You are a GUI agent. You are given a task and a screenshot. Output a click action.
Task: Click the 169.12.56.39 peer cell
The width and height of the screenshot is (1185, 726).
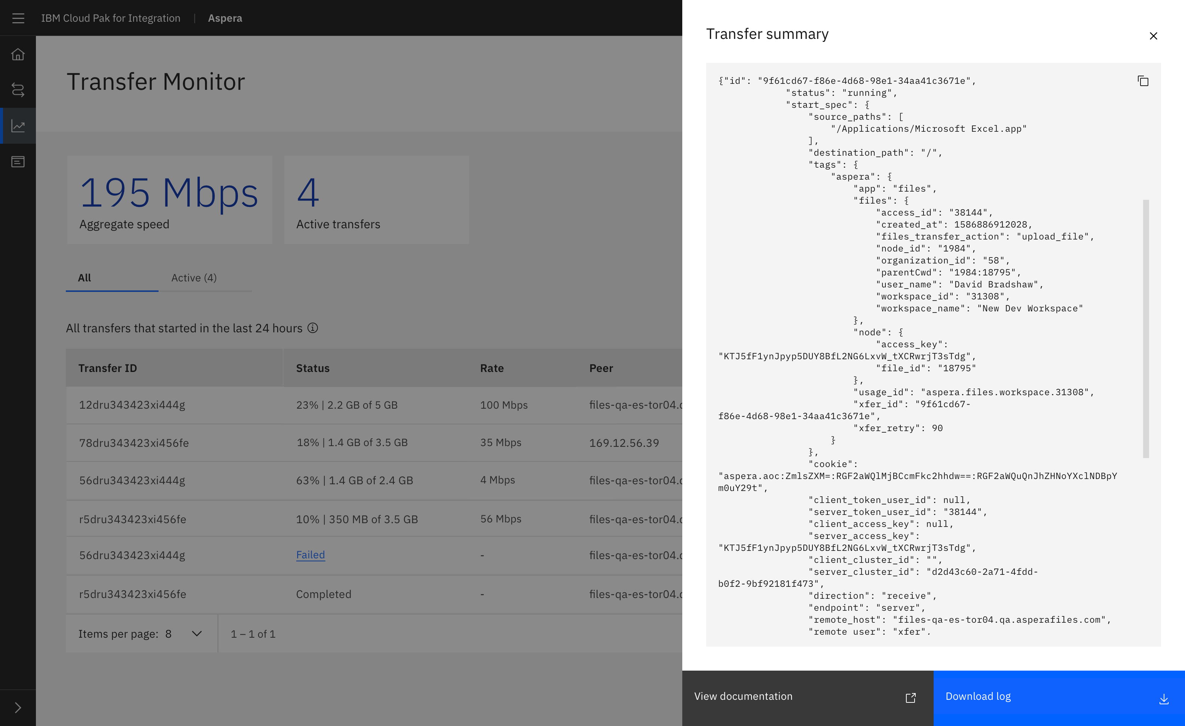pos(624,443)
